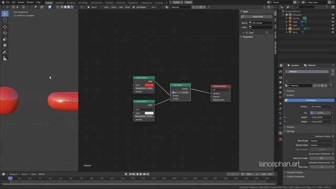Screen dimensions: 336x189
Task: Play the animation in the timeline
Action: (x=141, y=174)
